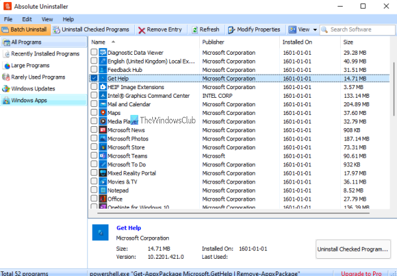Sort list by Size column header
This screenshot has width=397, height=276.
pyautogui.click(x=365, y=42)
